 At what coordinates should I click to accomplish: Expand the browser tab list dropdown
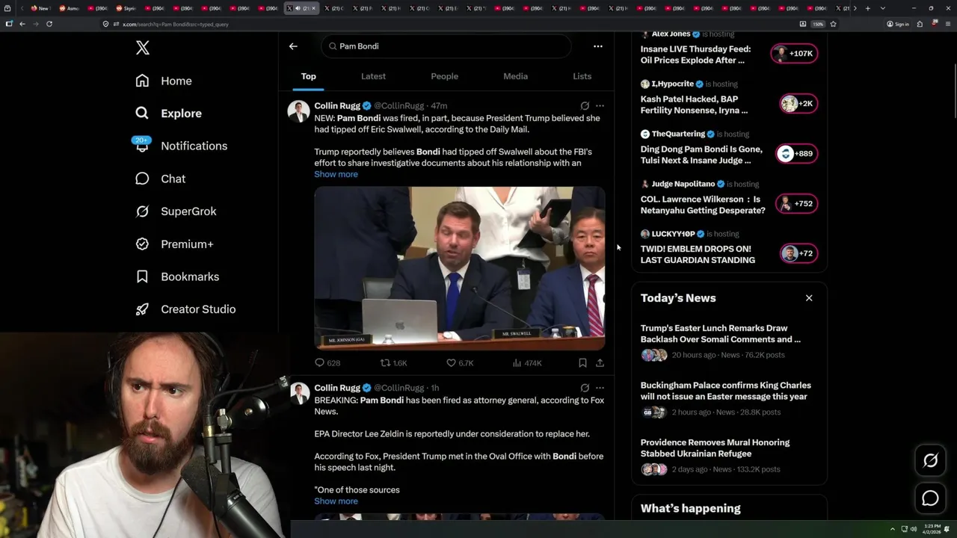pyautogui.click(x=883, y=8)
